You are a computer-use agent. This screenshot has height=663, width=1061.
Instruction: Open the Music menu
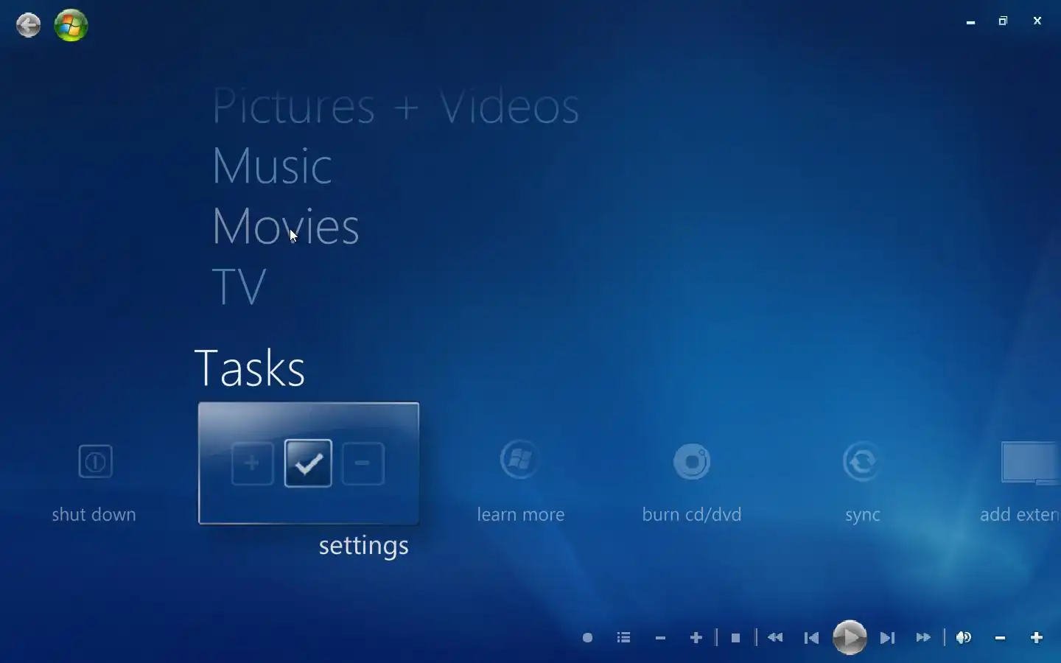[x=272, y=166]
